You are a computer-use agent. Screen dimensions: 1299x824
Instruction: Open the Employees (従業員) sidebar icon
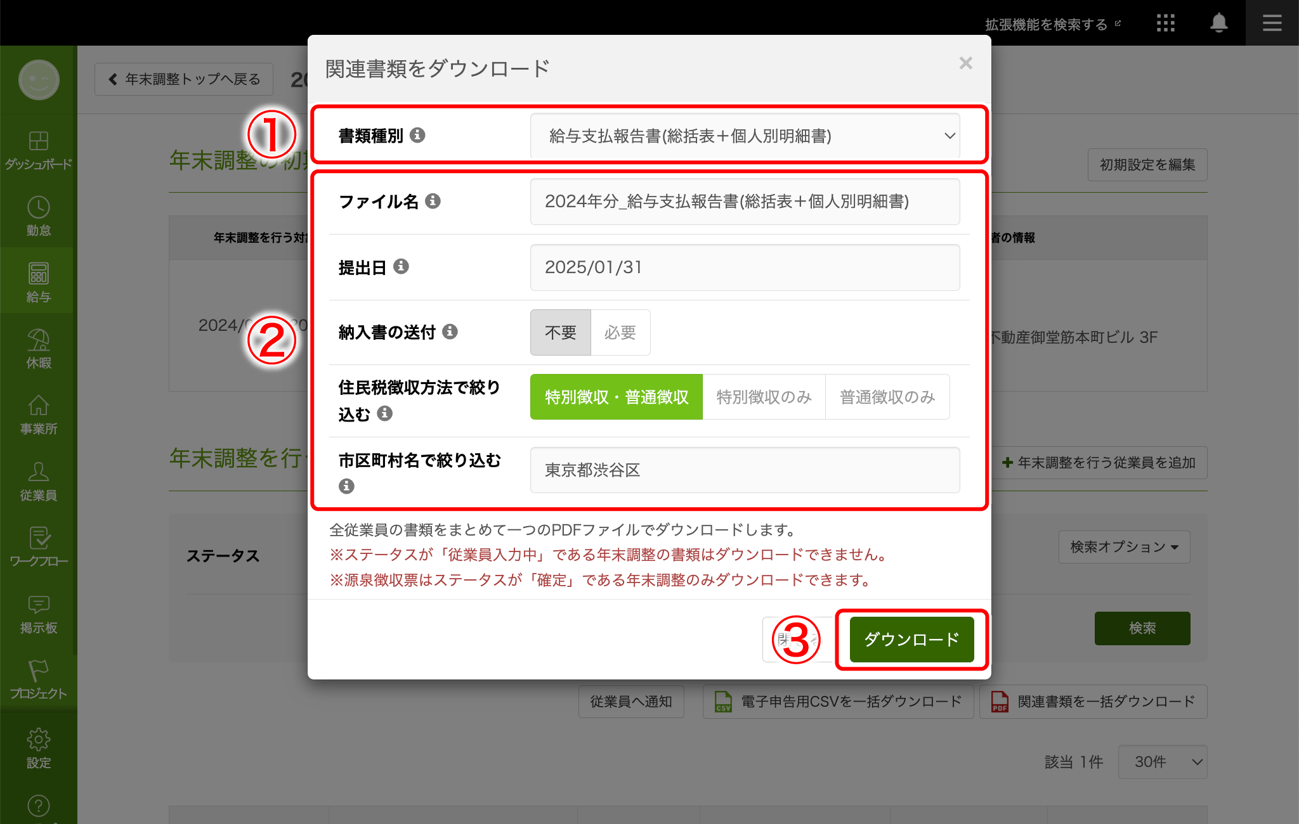(38, 481)
